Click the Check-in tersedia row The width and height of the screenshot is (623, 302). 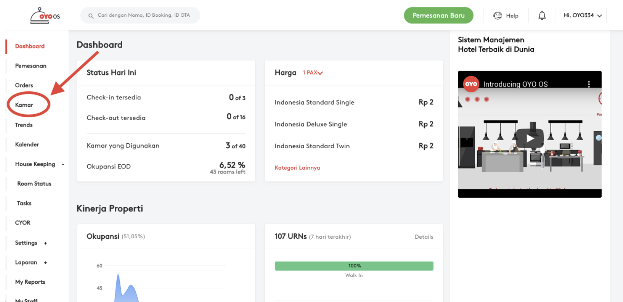(166, 97)
